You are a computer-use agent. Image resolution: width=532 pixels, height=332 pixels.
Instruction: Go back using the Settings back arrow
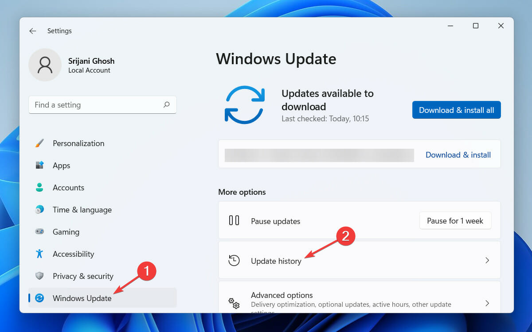coord(33,31)
